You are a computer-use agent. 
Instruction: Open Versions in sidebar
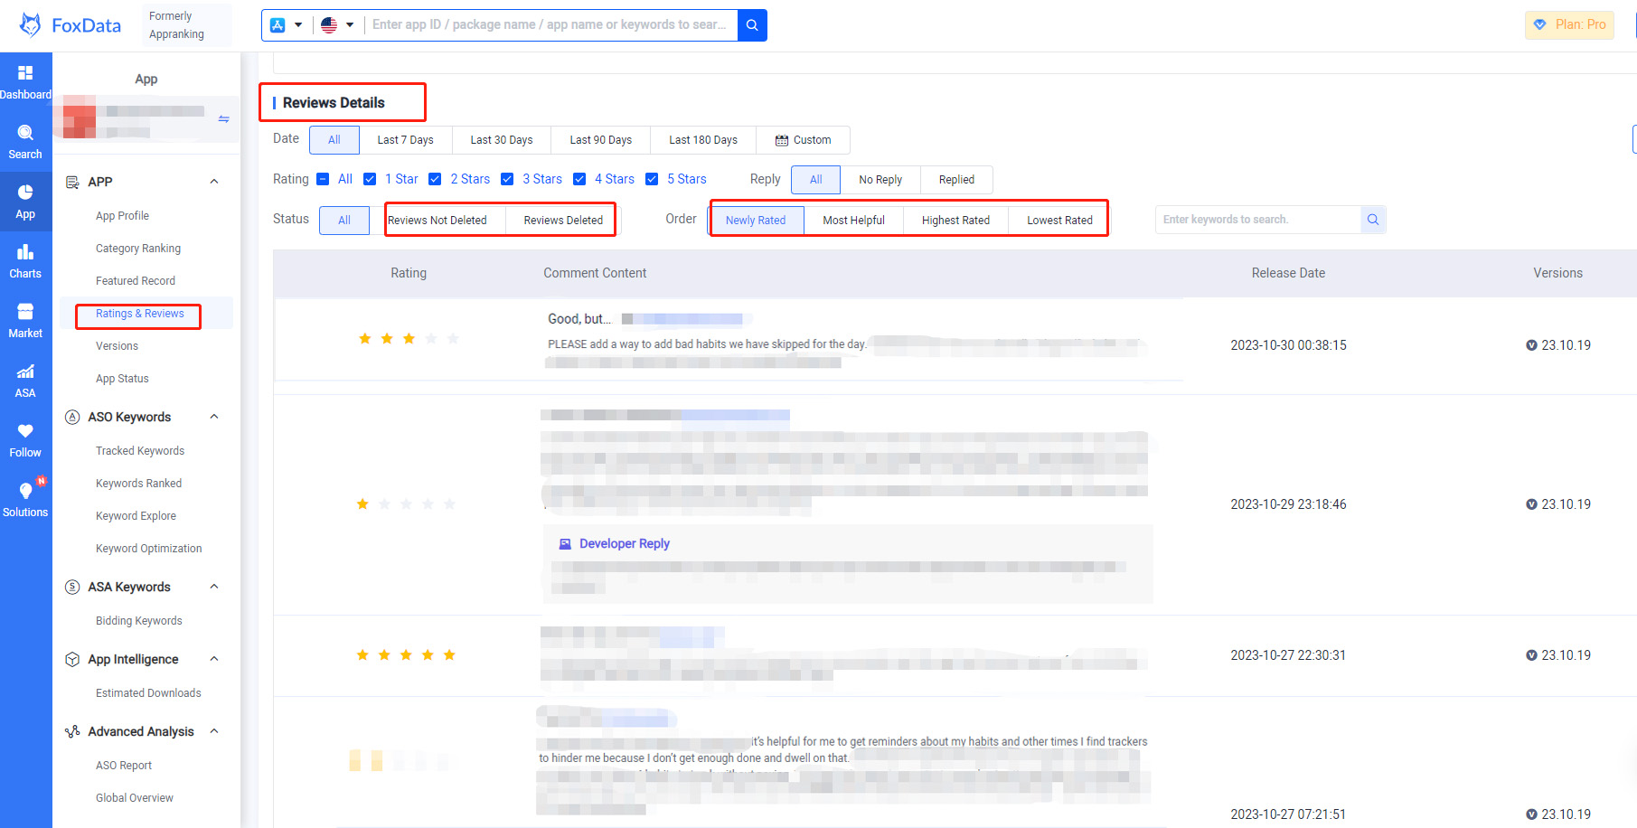[x=118, y=346]
